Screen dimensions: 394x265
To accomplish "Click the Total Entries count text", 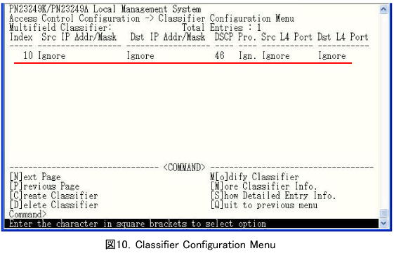I will coord(221,27).
